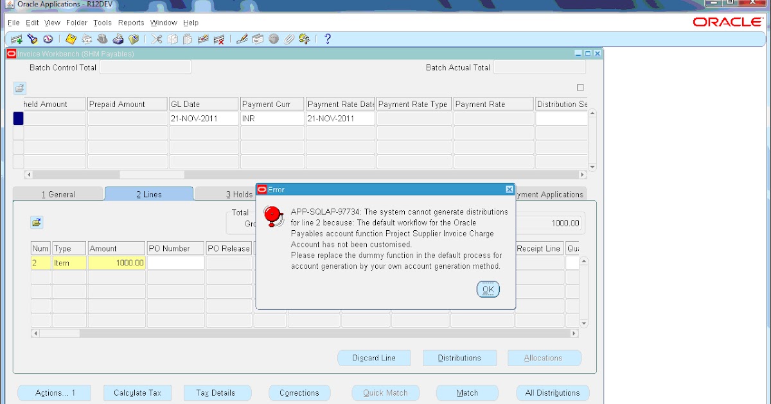Viewport: 771px width, 404px height.
Task: Click the Paste clipboard icon
Action: [x=188, y=39]
